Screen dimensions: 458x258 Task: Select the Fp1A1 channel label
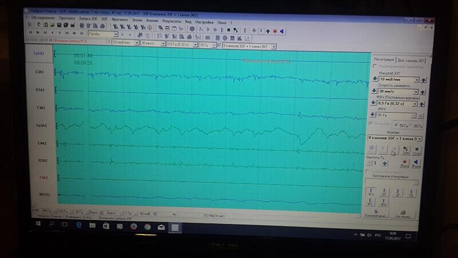39,53
